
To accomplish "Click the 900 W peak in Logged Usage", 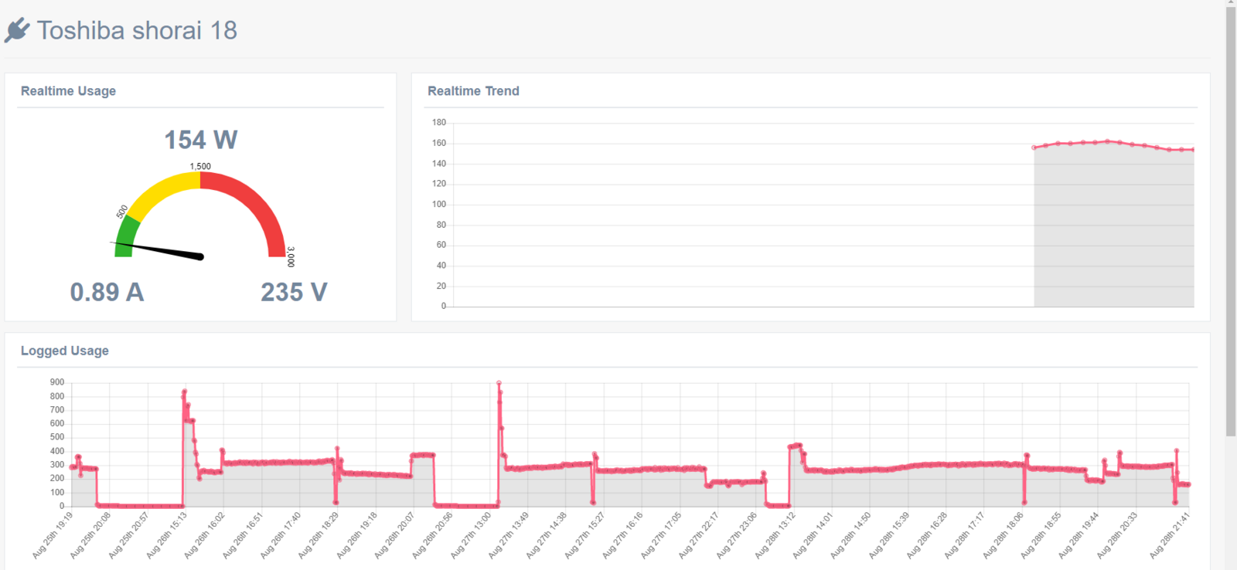I will (499, 383).
